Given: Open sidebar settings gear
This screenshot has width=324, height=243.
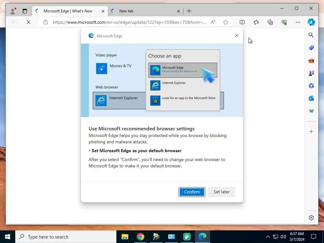Looking at the screenshot, I should tap(311, 218).
